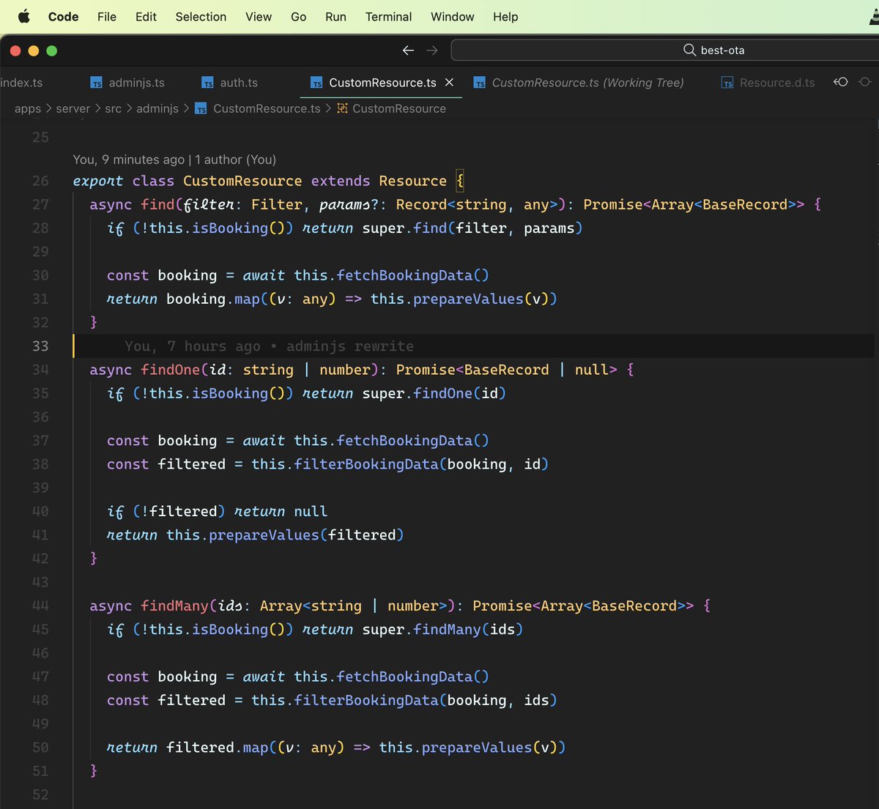879x809 pixels.
Task: Click the commit navigation icon right of open changes
Action: tap(865, 82)
